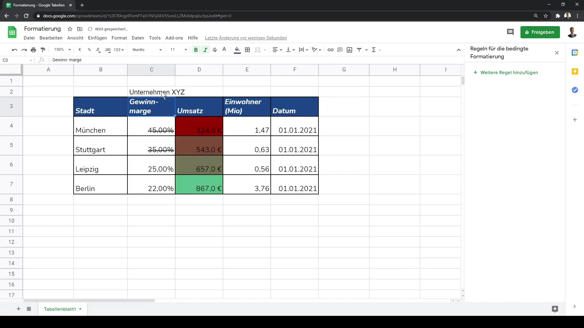The image size is (584, 328).
Task: Toggle italic formatting
Action: click(205, 50)
